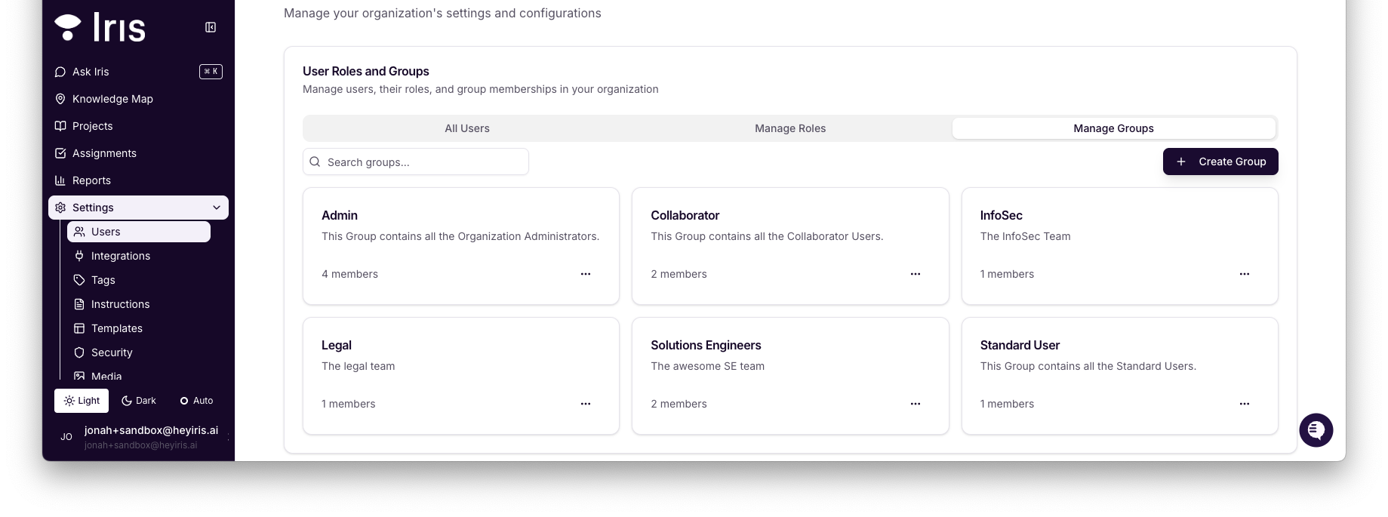
Task: Click the InfoSec group title
Action: (1001, 215)
